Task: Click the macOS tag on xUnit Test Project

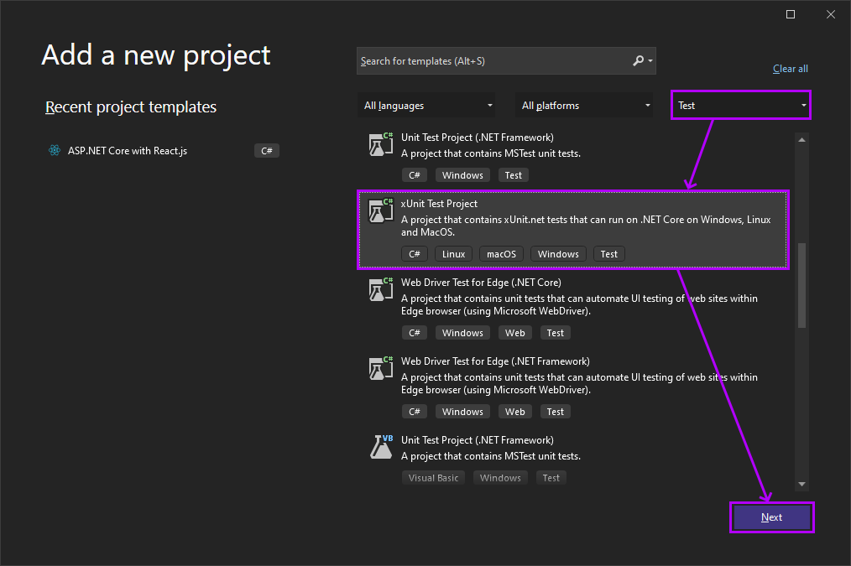Action: pyautogui.click(x=501, y=254)
